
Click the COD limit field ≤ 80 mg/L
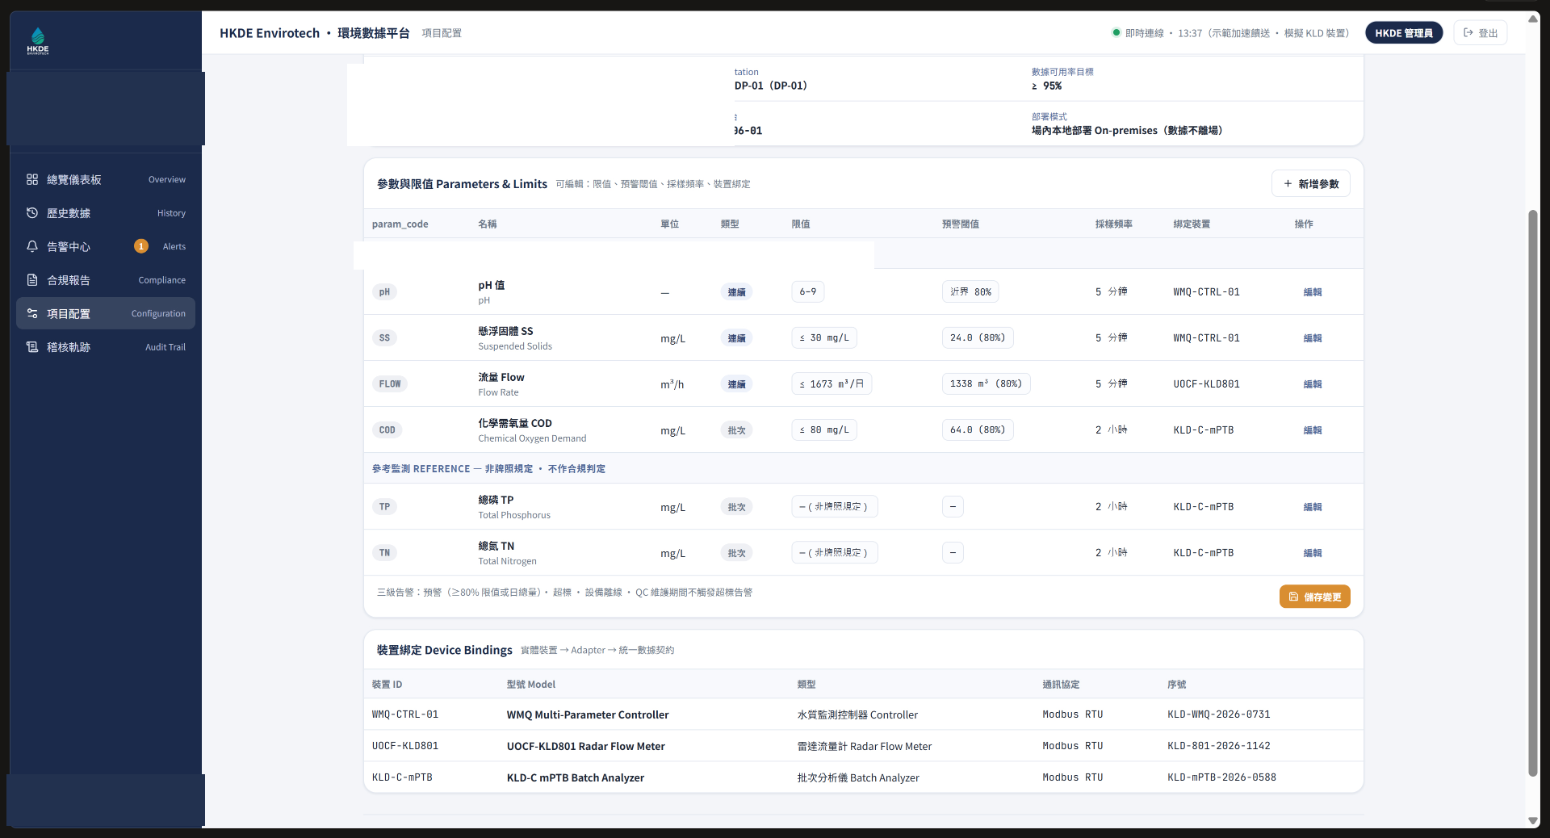point(824,429)
